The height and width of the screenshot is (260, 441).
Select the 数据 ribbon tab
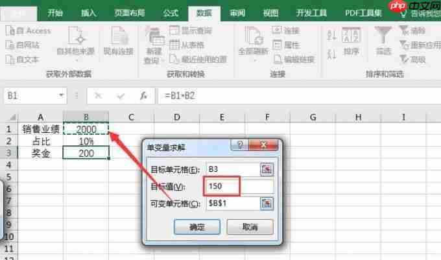point(204,13)
